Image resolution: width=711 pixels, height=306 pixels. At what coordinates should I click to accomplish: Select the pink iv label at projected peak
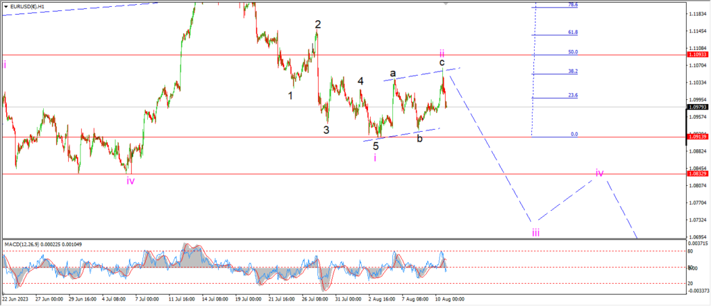point(599,173)
